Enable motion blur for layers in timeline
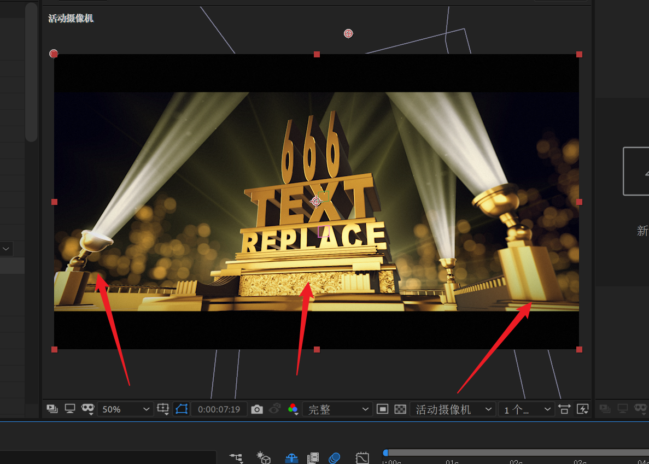Image resolution: width=649 pixels, height=464 pixels. [x=335, y=458]
